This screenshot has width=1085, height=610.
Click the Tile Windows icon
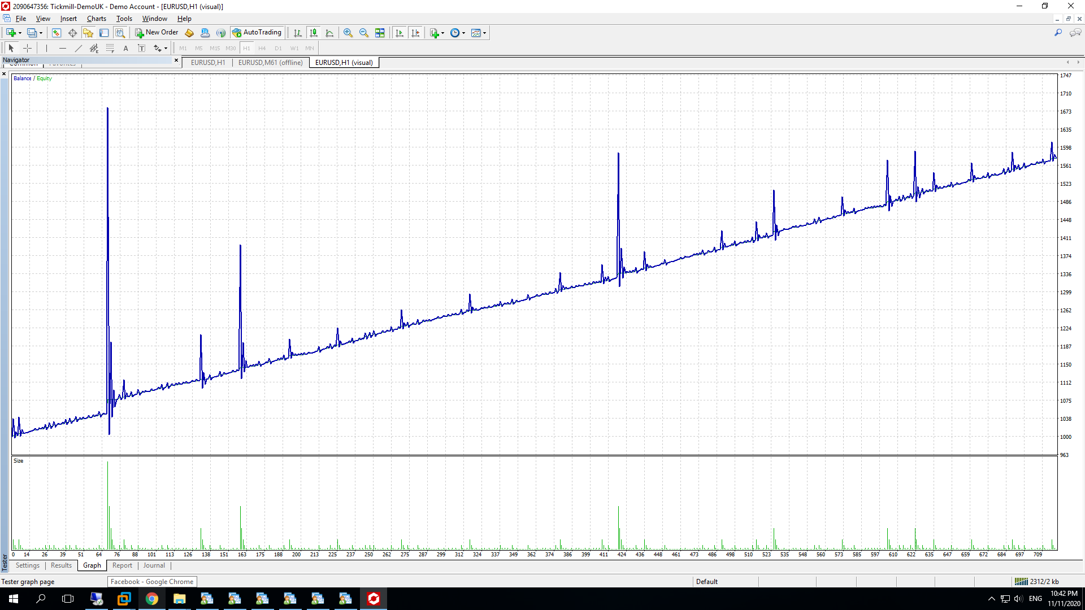tap(380, 33)
